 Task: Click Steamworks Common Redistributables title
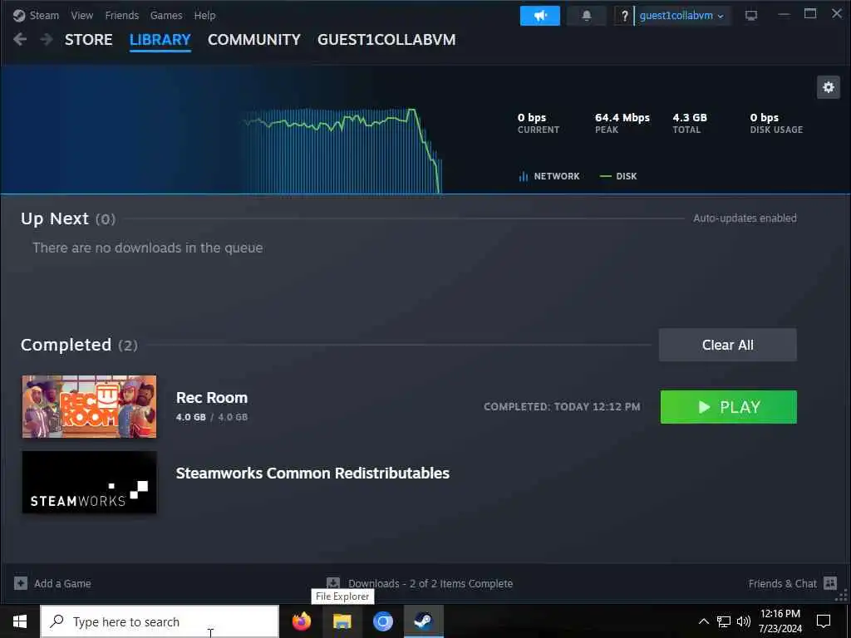point(312,473)
